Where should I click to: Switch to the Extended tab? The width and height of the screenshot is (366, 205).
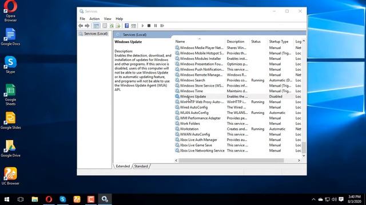click(x=123, y=166)
